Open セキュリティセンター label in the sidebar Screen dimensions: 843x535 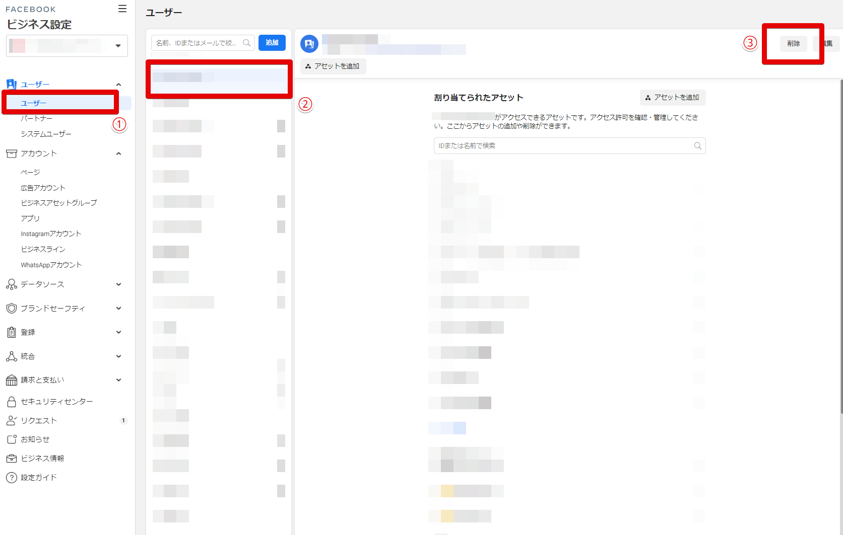coord(57,402)
